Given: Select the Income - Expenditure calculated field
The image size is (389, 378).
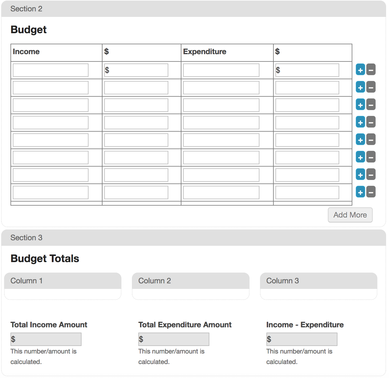Looking at the screenshot, I should point(302,339).
